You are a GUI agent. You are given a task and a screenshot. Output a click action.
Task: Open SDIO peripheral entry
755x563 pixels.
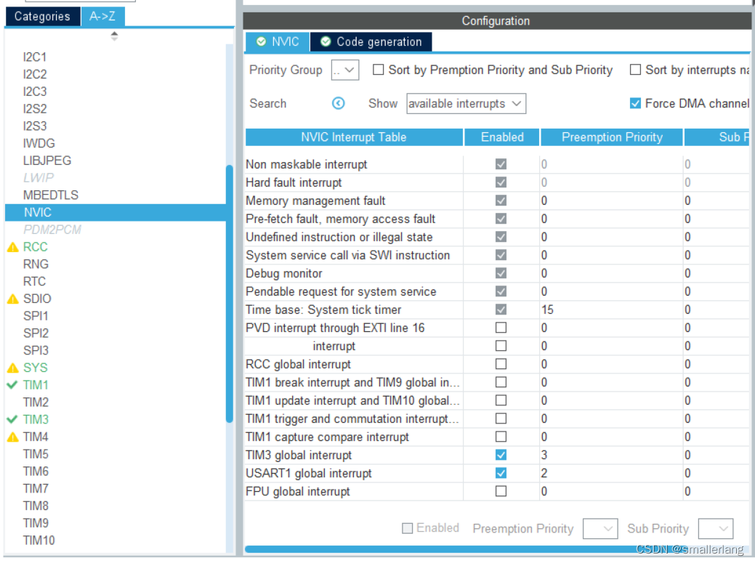coord(37,299)
